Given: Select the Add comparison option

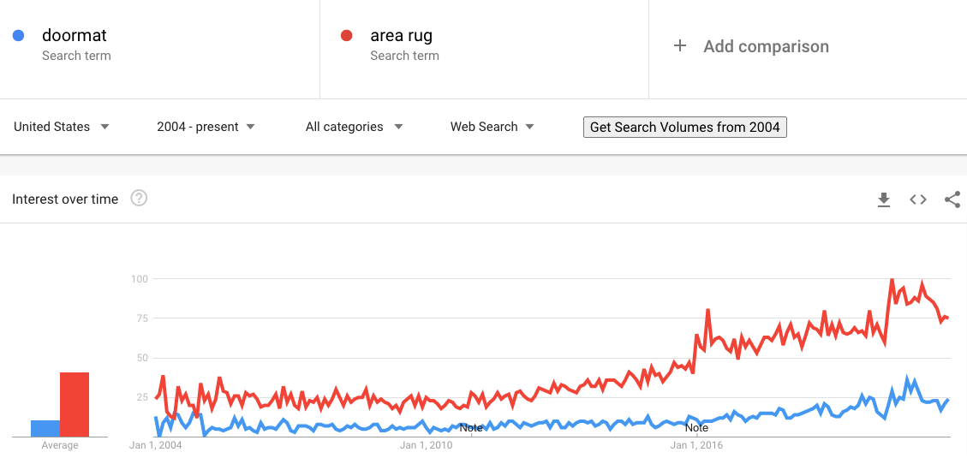Looking at the screenshot, I should click(x=766, y=47).
